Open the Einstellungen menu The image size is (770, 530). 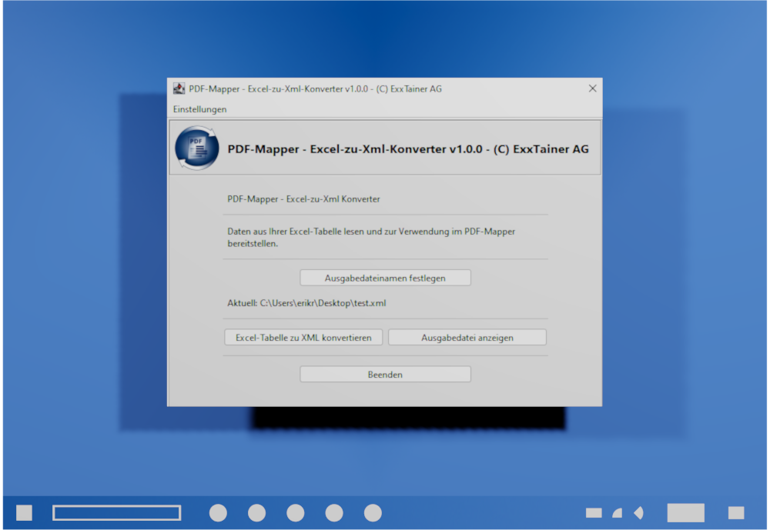coord(199,109)
